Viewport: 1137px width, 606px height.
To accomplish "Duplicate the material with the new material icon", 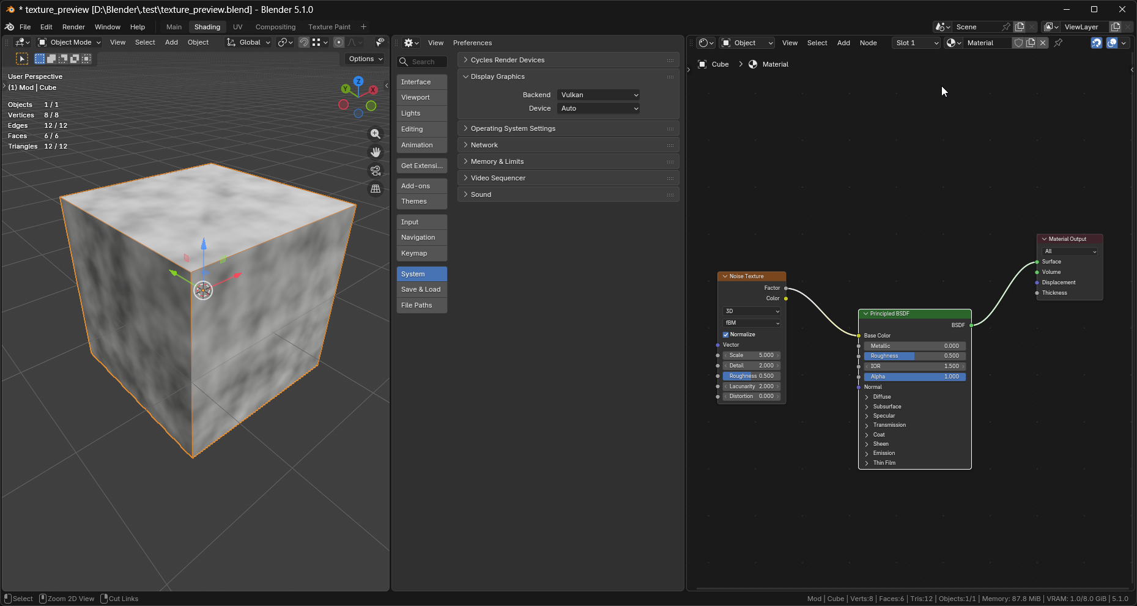I will [x=1031, y=43].
